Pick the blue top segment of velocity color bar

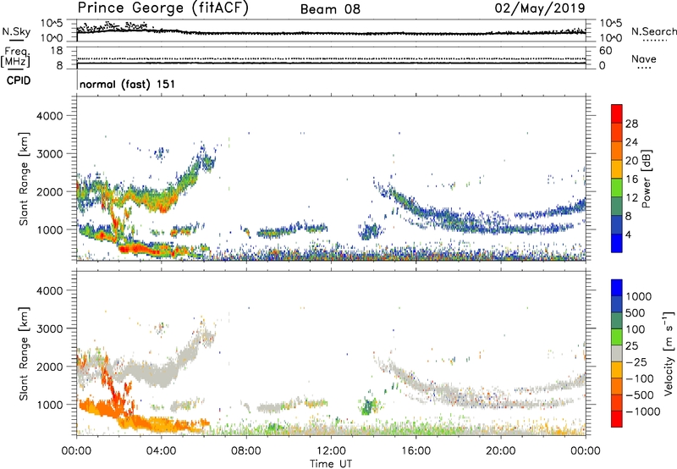tap(617, 288)
